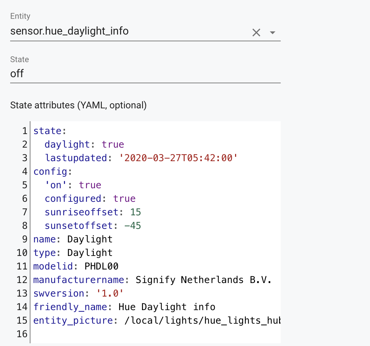Image resolution: width=370 pixels, height=346 pixels.
Task: Click line number 1 in the YAML gutter
Action: click(x=25, y=131)
